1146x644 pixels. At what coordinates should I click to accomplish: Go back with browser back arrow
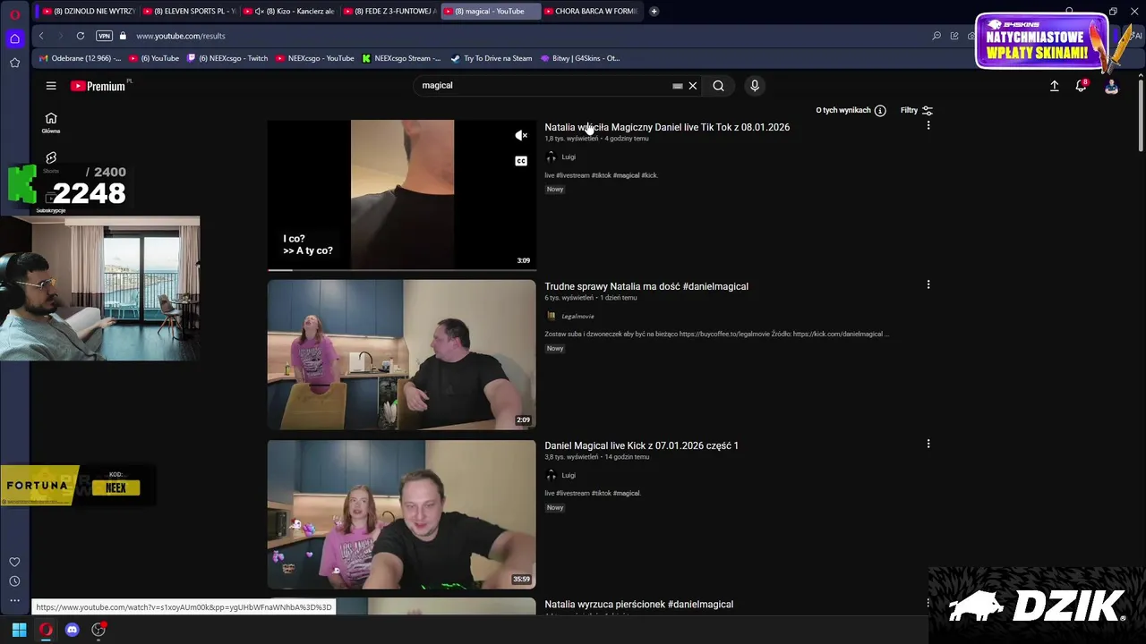pyautogui.click(x=41, y=36)
